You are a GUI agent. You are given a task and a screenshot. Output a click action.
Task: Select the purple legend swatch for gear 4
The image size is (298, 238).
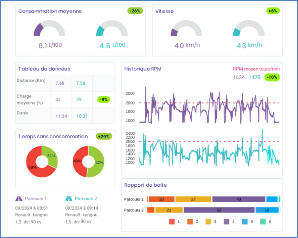tap(226, 221)
